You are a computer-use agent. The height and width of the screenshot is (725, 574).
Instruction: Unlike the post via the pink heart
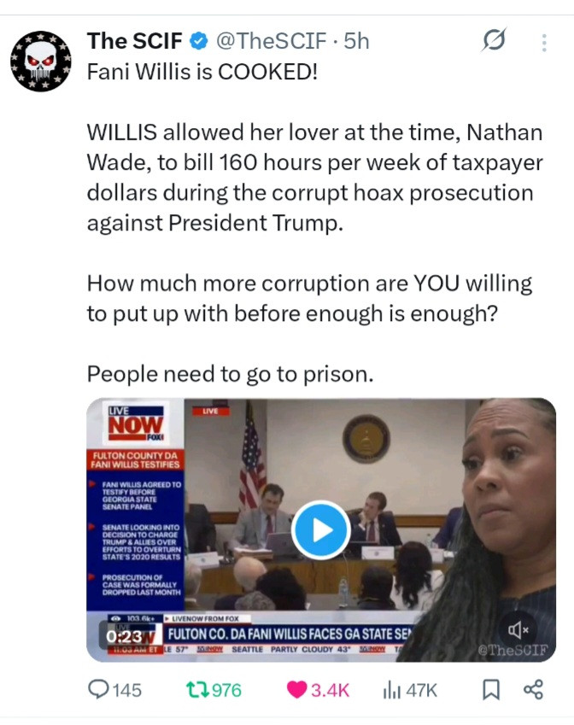(x=296, y=690)
